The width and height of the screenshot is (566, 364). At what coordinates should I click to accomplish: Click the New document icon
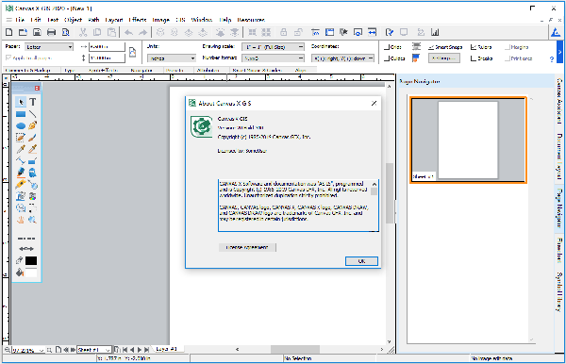click(x=9, y=32)
